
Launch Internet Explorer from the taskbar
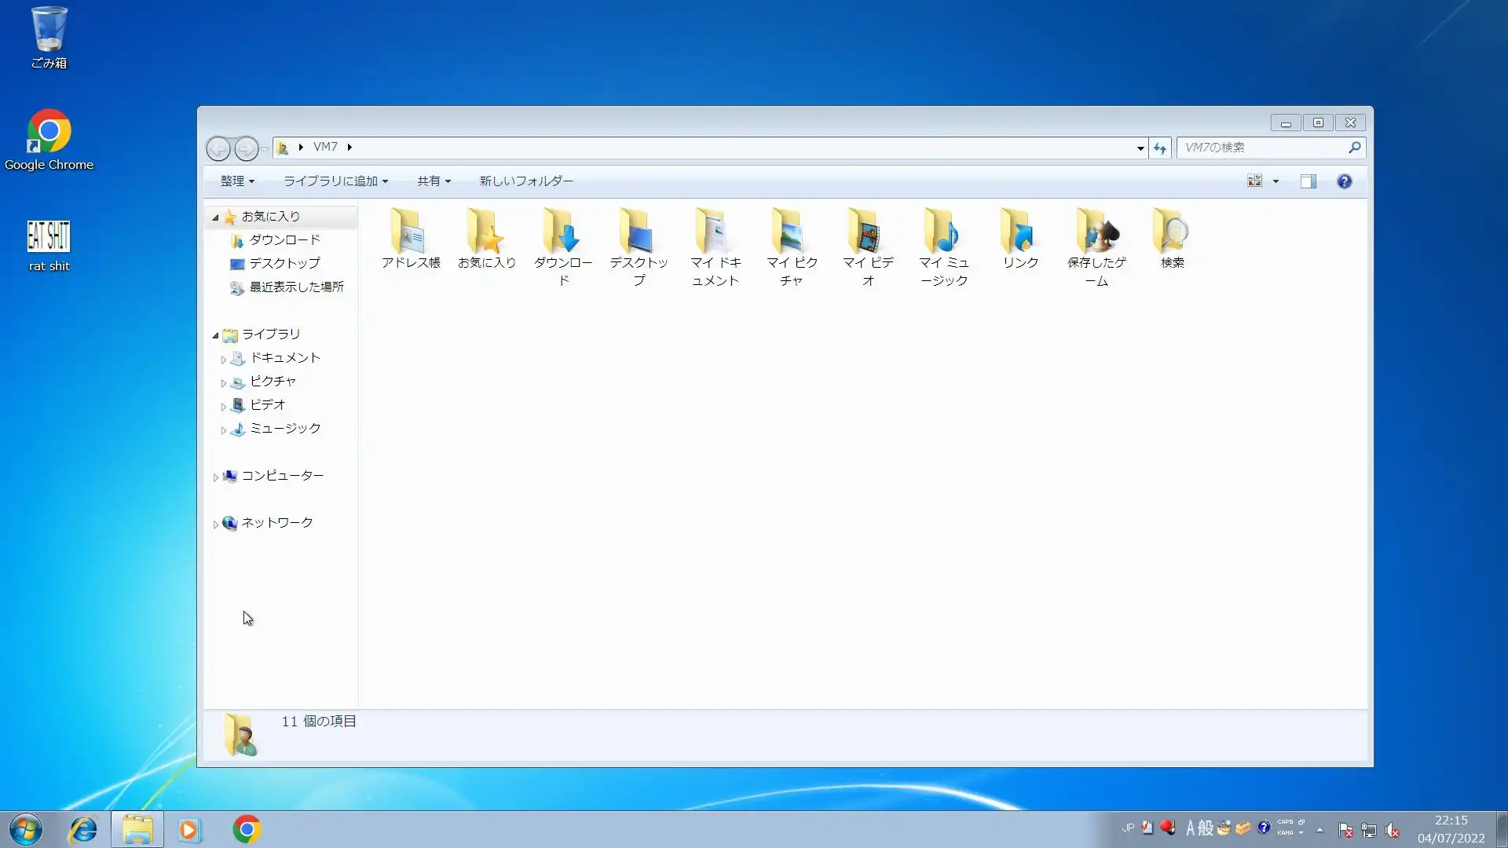point(82,829)
